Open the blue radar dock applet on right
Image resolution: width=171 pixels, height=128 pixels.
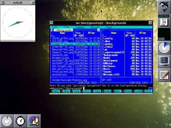(x=164, y=48)
